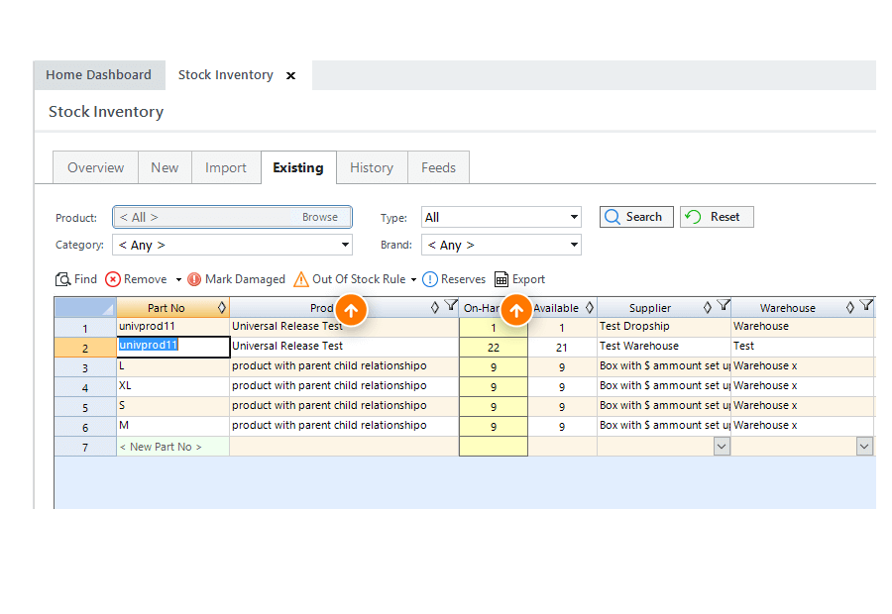Open the Supplier dropdown in the new row
Image resolution: width=892 pixels, height=614 pixels.
pos(722,447)
